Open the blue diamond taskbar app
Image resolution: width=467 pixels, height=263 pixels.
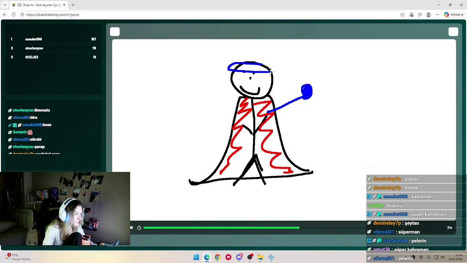pos(271,257)
